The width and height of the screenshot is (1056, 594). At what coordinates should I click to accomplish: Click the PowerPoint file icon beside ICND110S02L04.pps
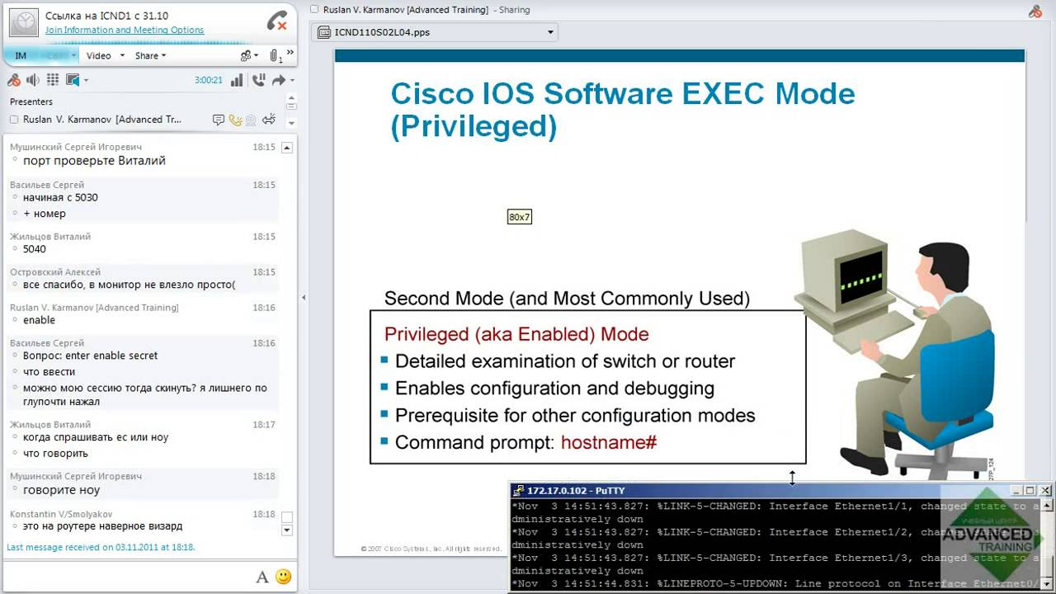325,32
